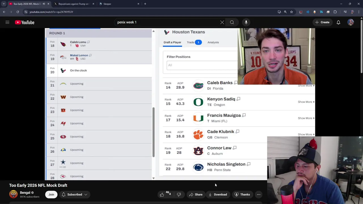
Task: Switch to the Republicans against Trump tab
Action: point(73,4)
